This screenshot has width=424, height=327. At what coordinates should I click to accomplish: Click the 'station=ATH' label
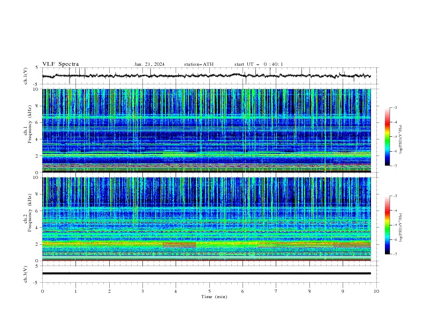click(x=199, y=64)
